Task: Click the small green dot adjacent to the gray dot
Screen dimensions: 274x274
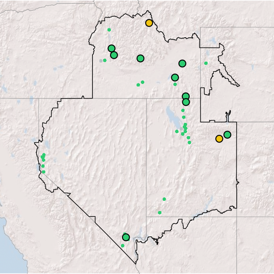Action: coord(105,60)
